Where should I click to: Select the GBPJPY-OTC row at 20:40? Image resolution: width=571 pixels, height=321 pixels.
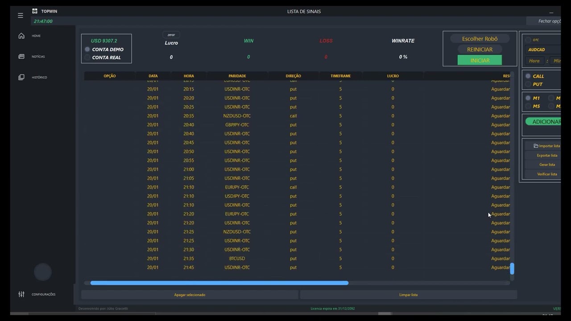pos(297,125)
